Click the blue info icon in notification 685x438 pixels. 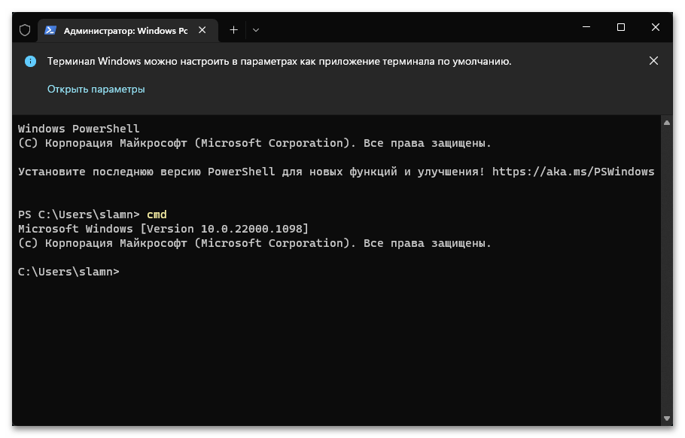point(30,62)
